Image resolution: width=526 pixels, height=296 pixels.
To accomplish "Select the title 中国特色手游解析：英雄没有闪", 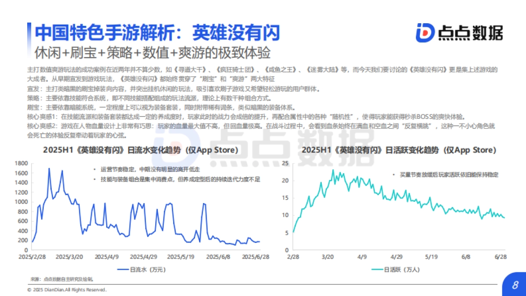I will pos(158,32).
